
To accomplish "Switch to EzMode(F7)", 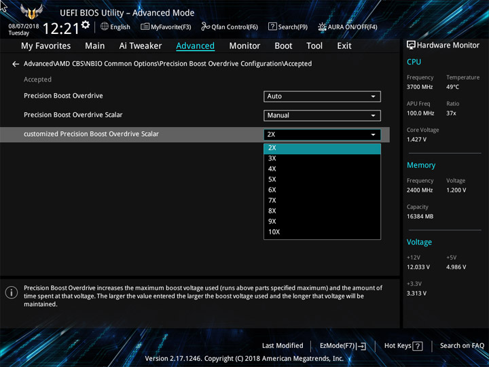I will (343, 346).
